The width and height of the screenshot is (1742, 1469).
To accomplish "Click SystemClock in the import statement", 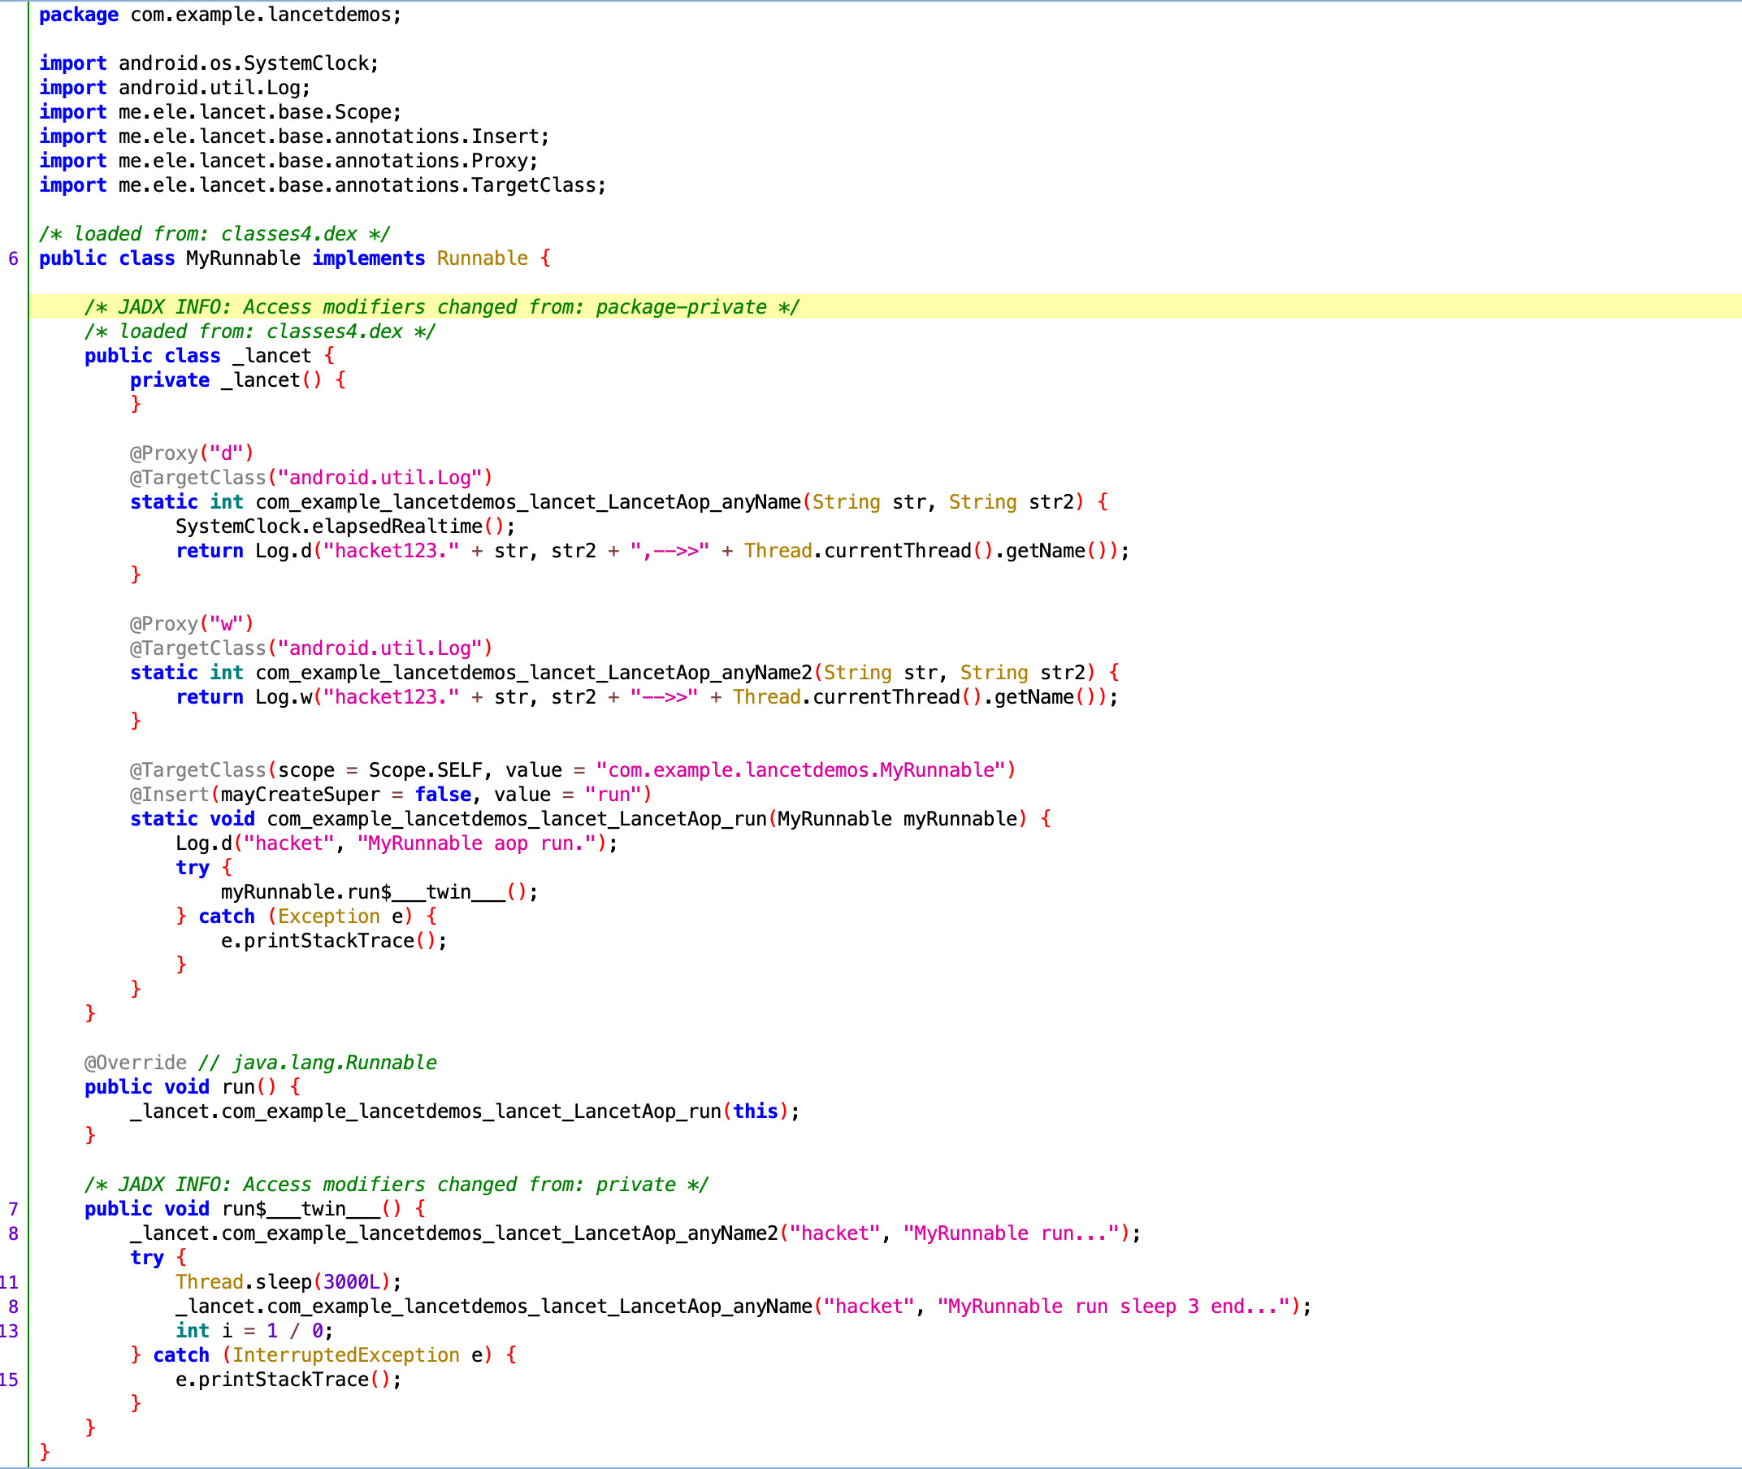I will (305, 64).
